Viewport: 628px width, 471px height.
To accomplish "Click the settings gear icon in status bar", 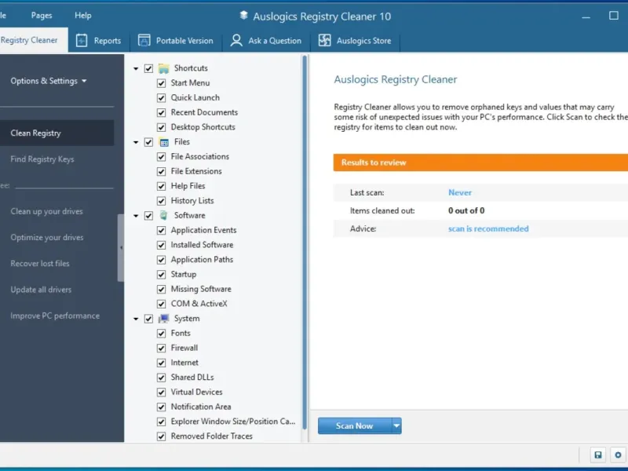I will pos(618,455).
